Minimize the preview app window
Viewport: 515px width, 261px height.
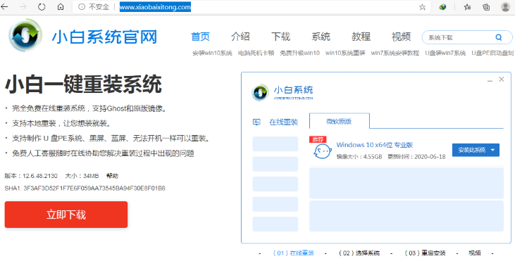coord(490,80)
